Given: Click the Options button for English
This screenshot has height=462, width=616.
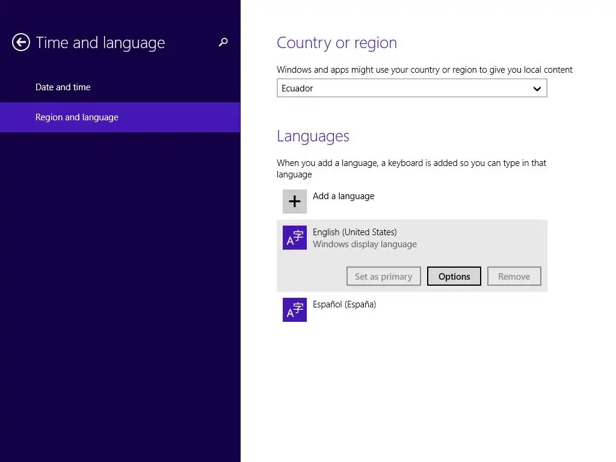Looking at the screenshot, I should tap(454, 276).
